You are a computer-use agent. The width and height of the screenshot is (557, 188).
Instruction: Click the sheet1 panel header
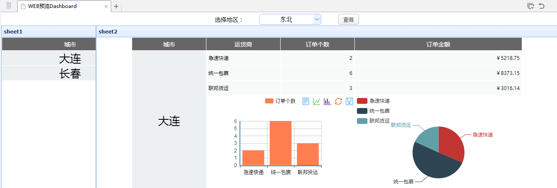(49, 31)
